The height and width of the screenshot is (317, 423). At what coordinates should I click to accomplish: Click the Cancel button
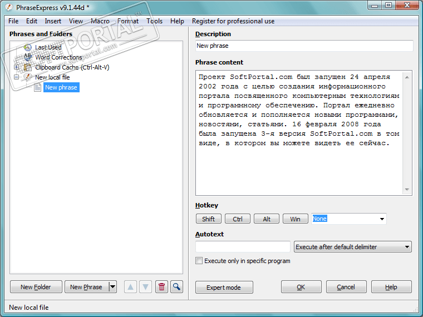click(x=346, y=287)
